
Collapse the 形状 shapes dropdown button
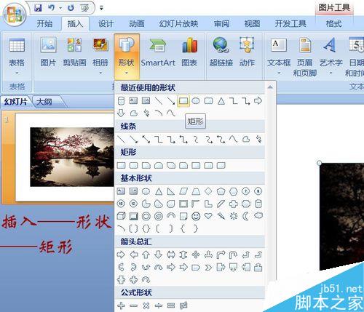click(x=127, y=56)
